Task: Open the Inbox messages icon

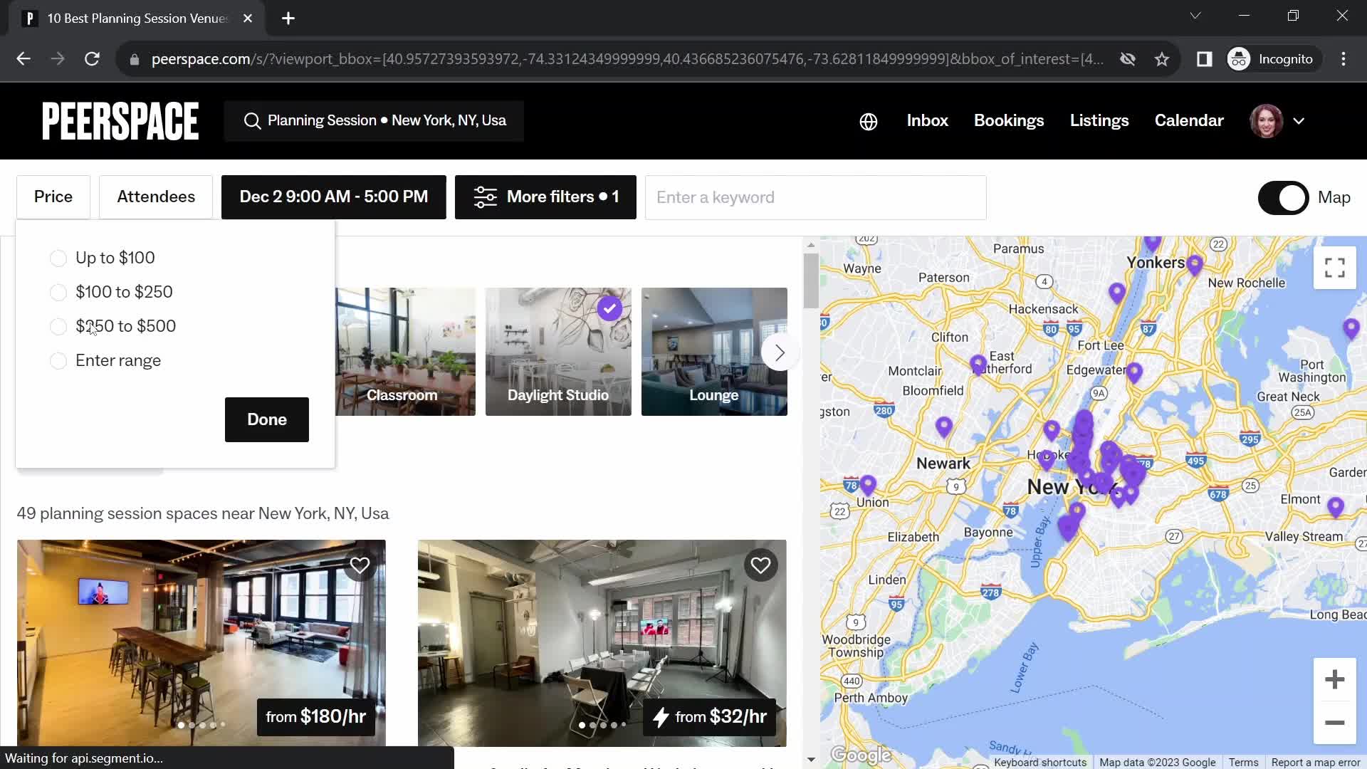Action: (928, 120)
